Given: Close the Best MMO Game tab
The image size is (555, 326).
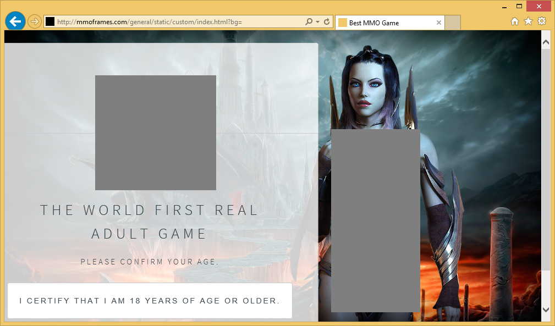Looking at the screenshot, I should [x=438, y=23].
